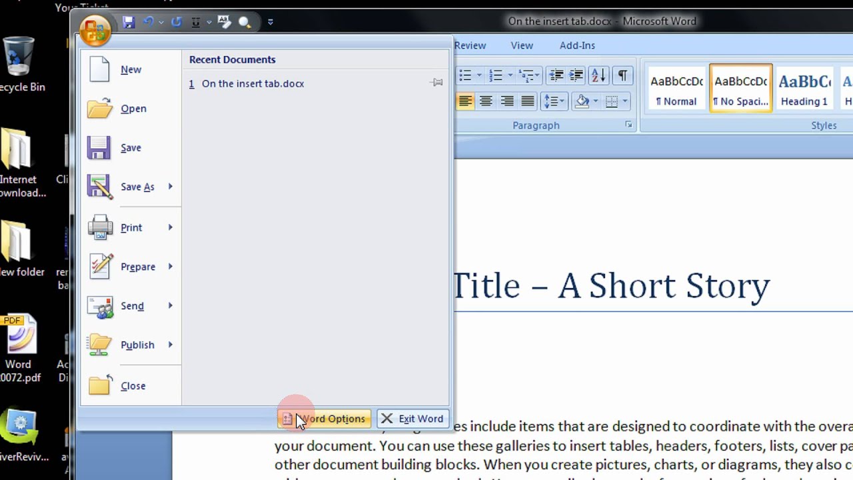Switch to the Add-Ins ribbon tab
This screenshot has width=853, height=480.
[x=577, y=45]
